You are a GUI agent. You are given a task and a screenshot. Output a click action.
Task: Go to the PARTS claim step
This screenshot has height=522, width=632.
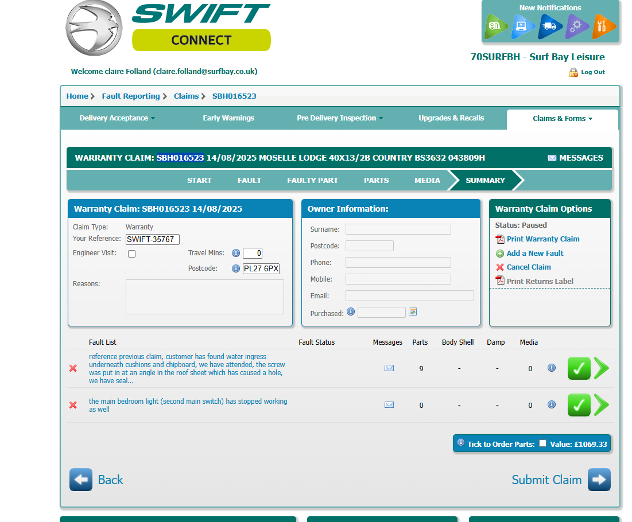pyautogui.click(x=377, y=181)
